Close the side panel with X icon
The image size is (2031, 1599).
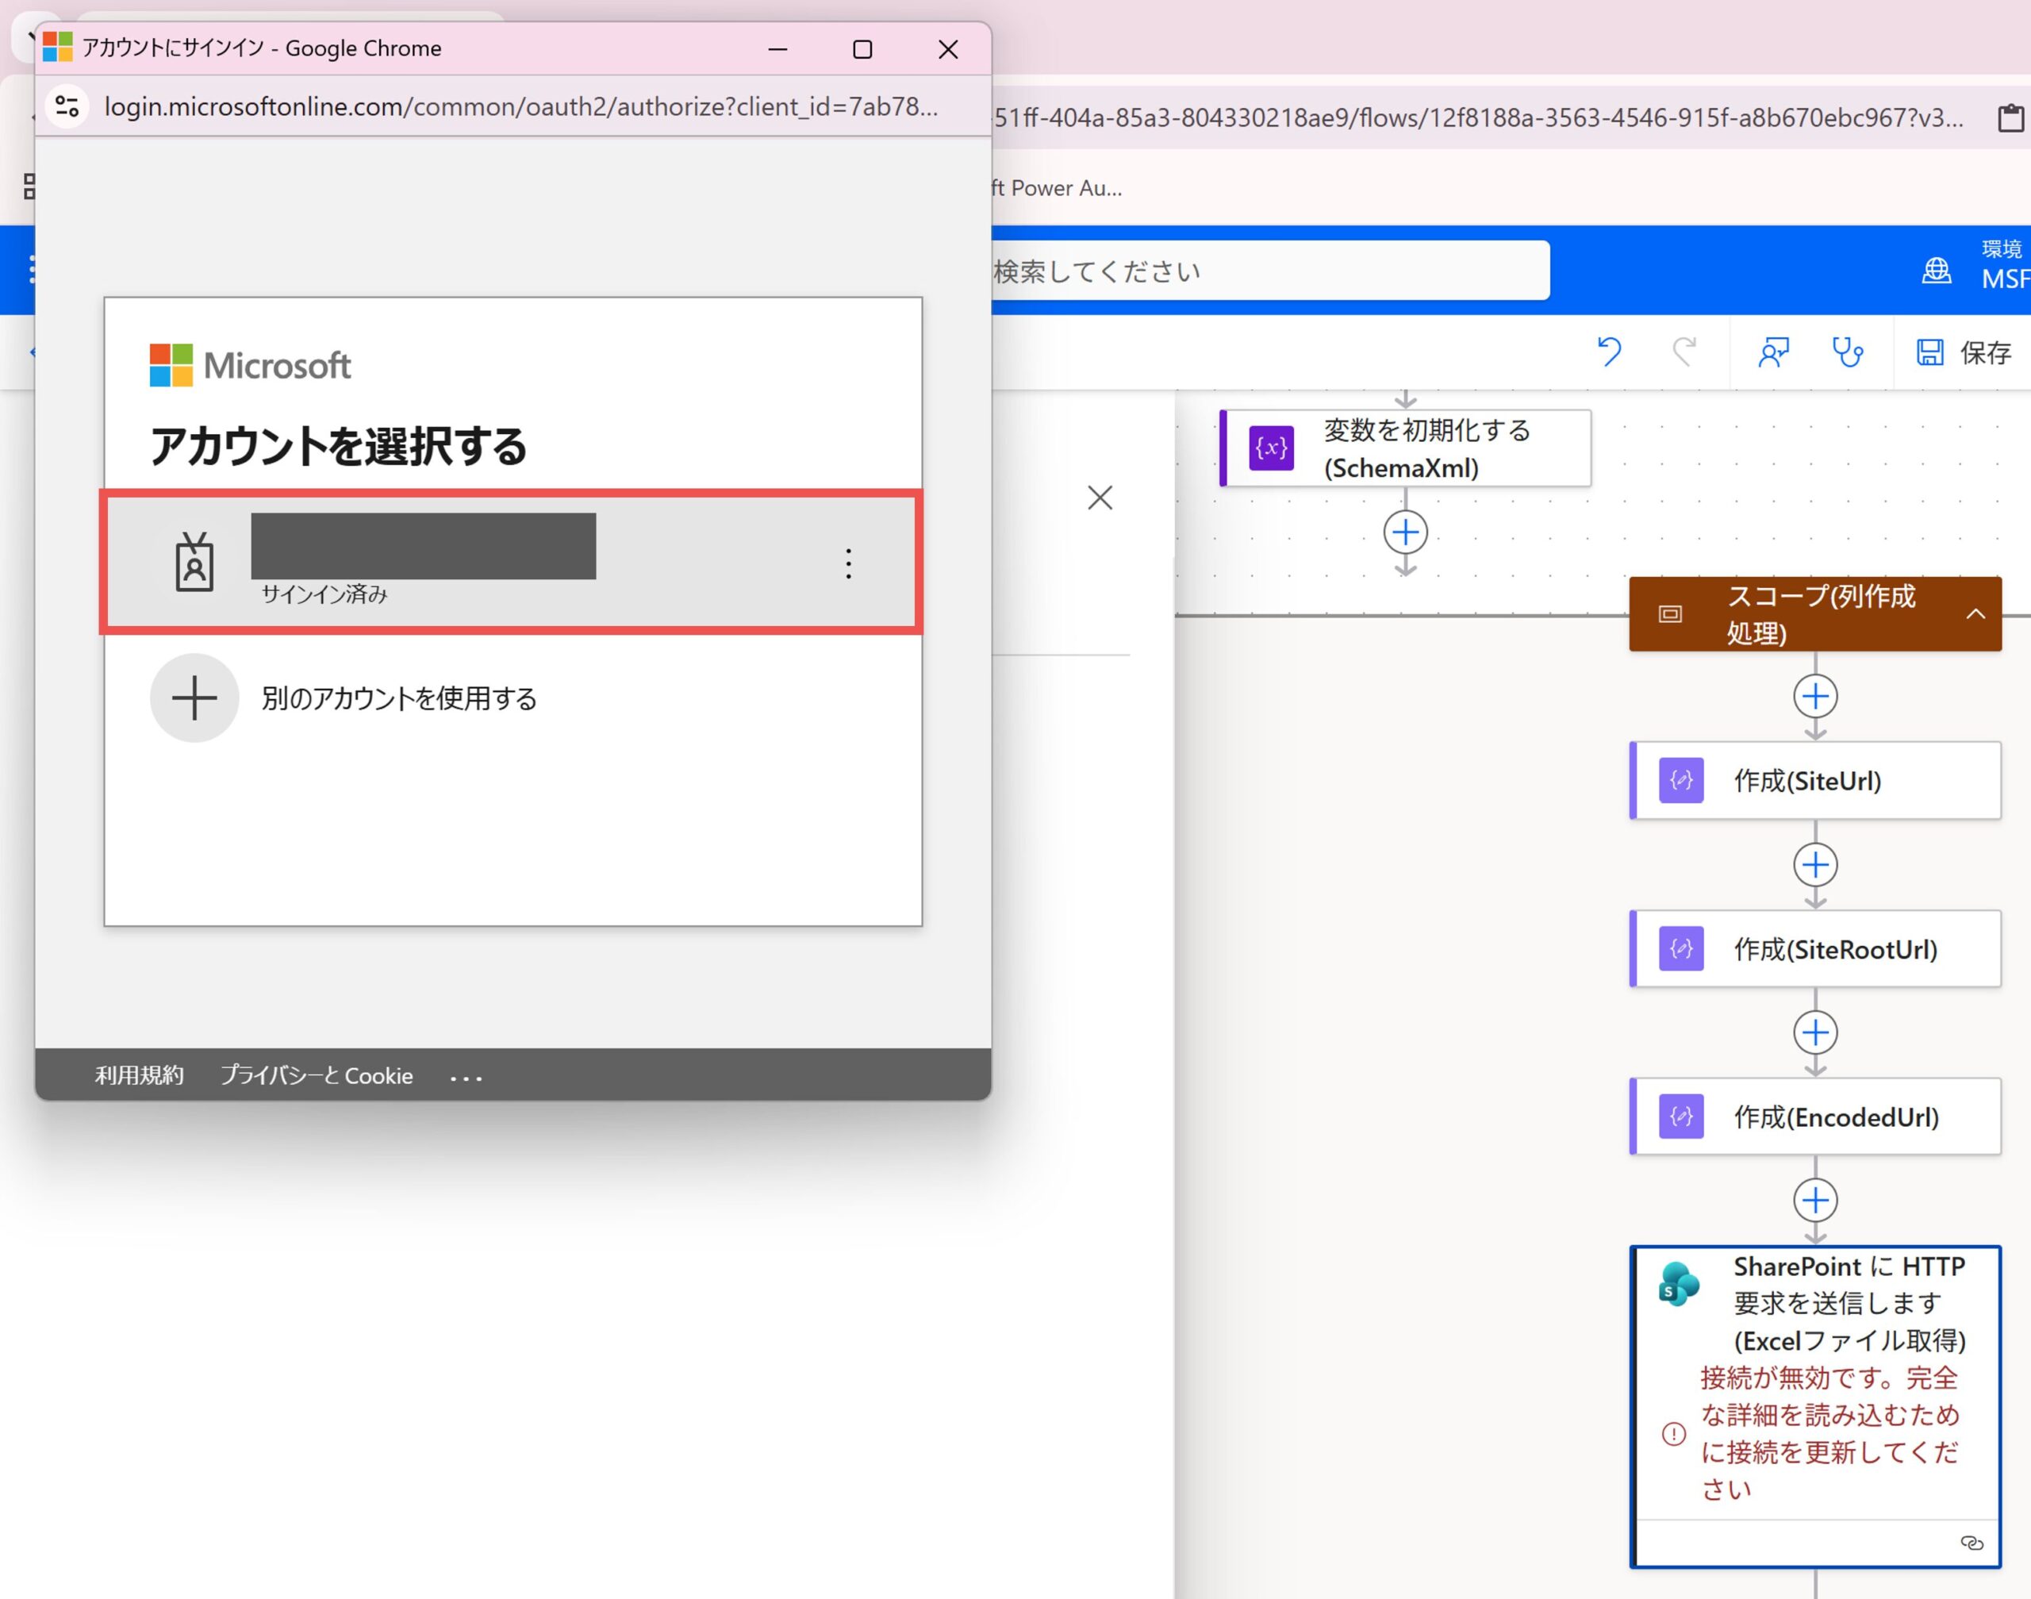click(x=1100, y=497)
